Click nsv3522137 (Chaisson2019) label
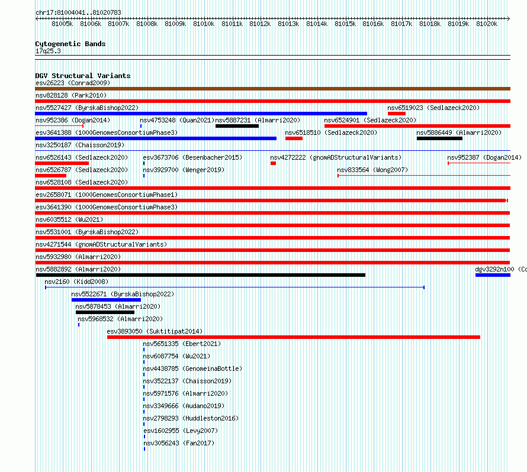 click(x=187, y=381)
